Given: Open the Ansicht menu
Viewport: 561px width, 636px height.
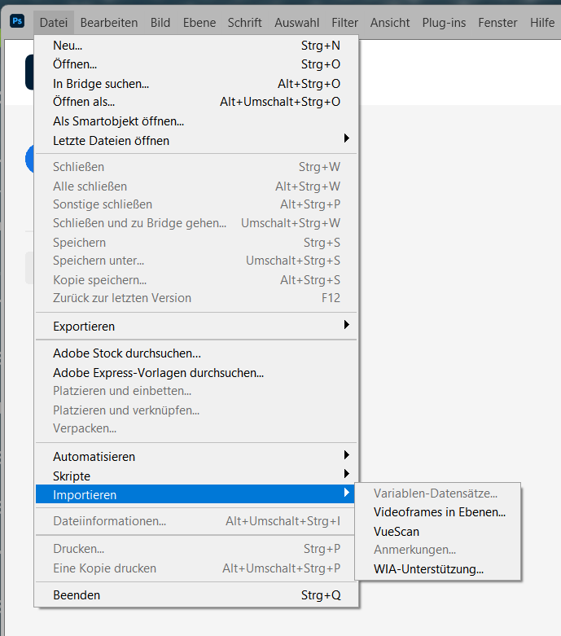Looking at the screenshot, I should point(390,22).
